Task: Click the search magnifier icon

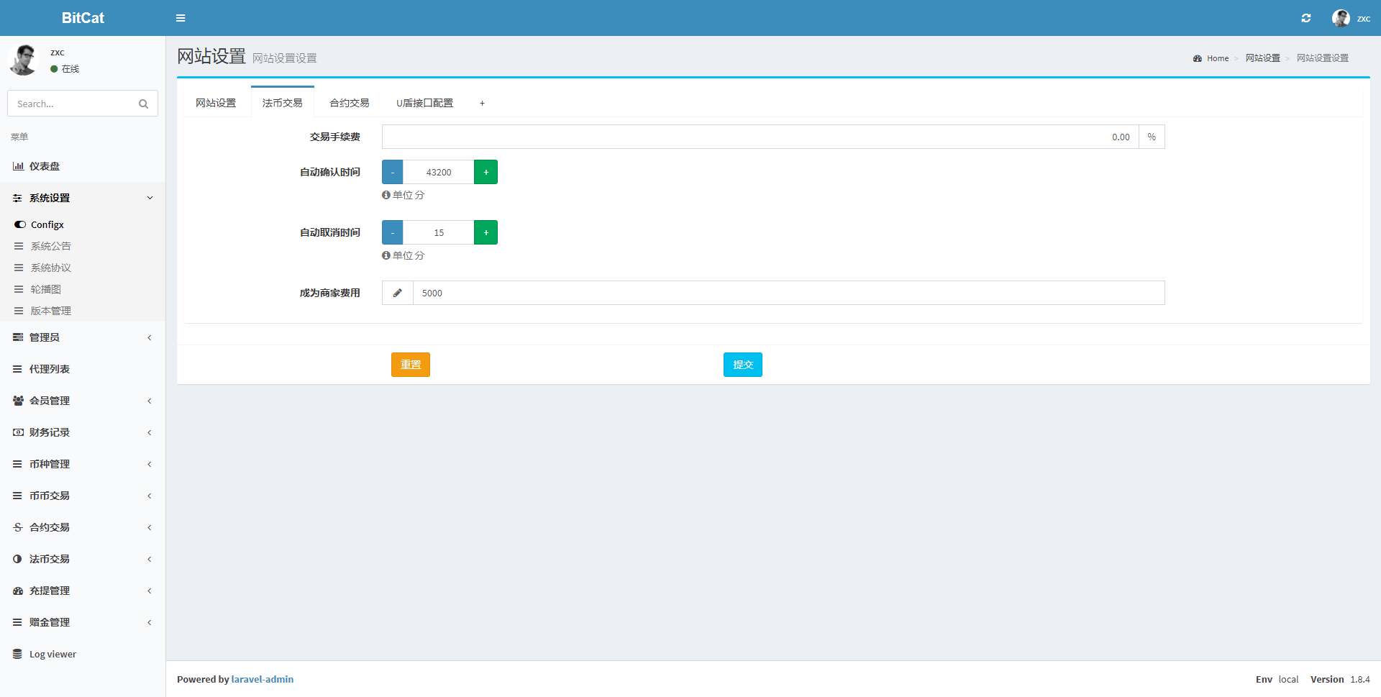Action: (143, 104)
